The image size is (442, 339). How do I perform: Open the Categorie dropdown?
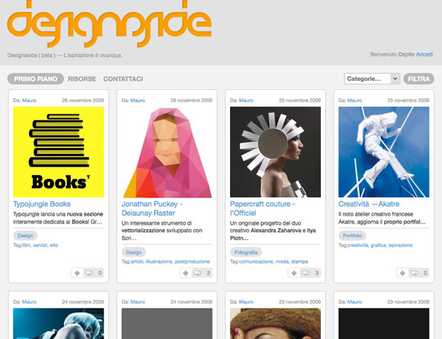tap(372, 79)
